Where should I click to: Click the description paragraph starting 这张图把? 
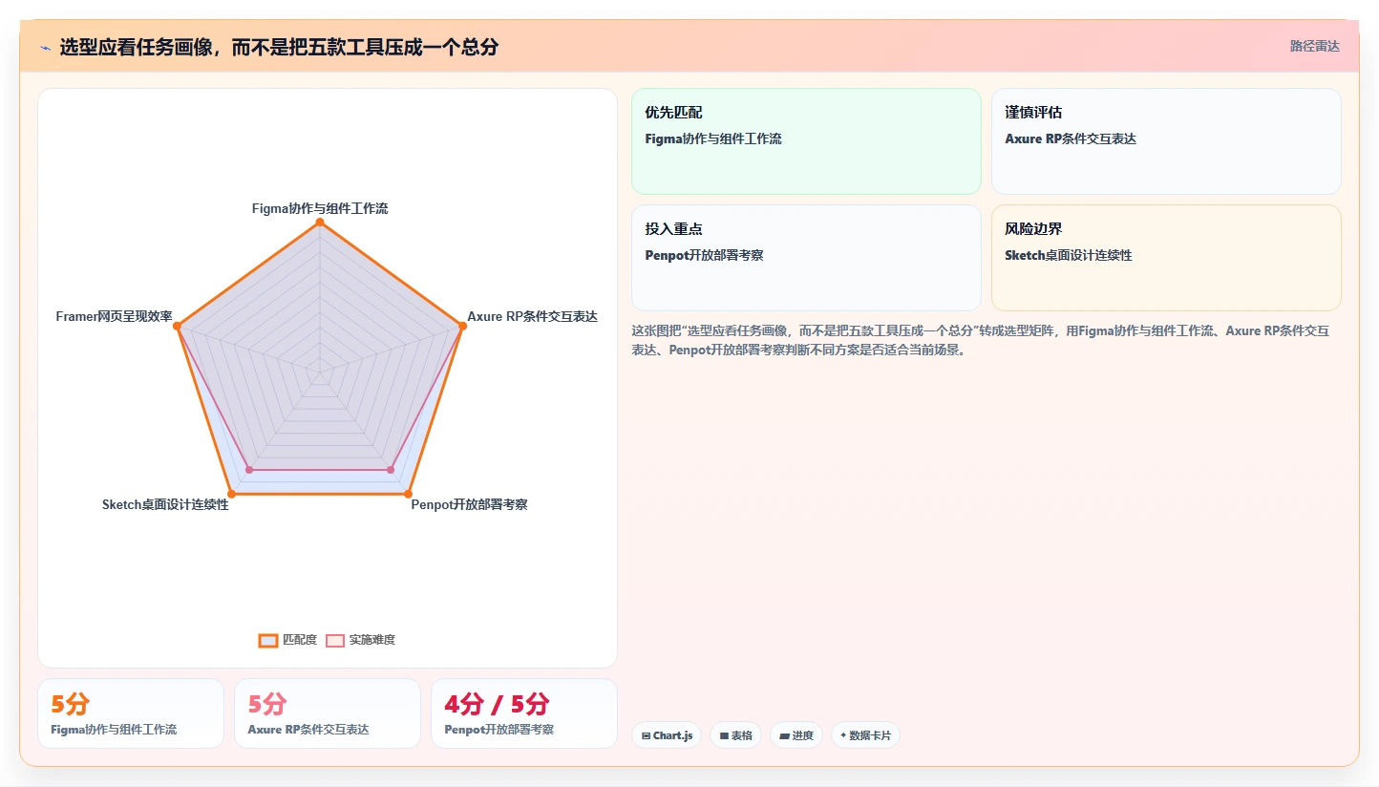[981, 340]
